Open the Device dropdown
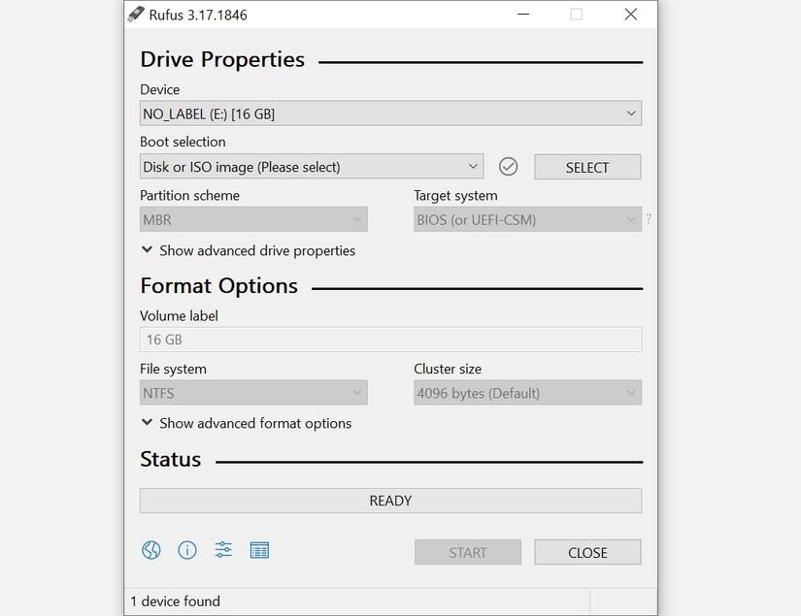 [390, 113]
